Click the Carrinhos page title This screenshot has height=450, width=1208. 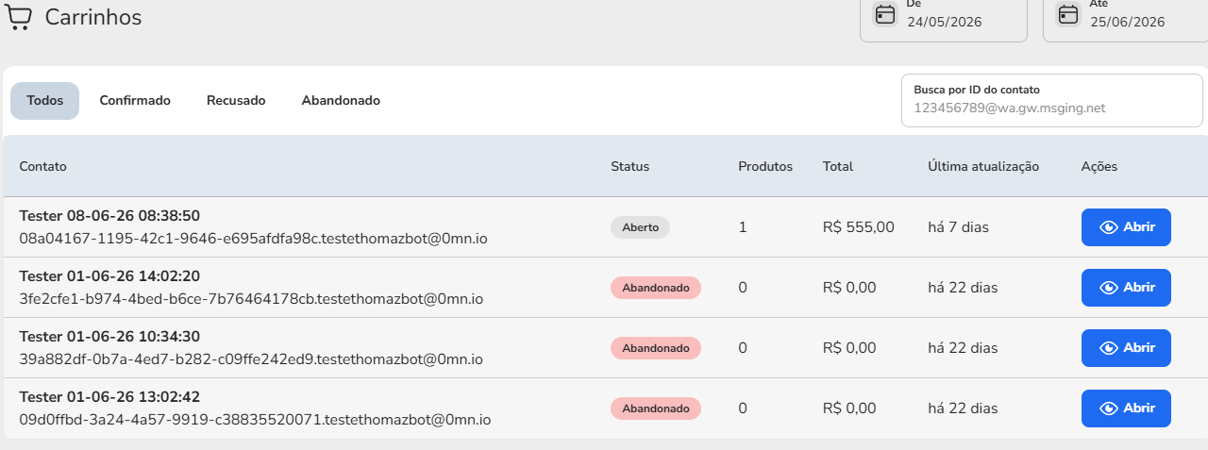click(x=93, y=17)
